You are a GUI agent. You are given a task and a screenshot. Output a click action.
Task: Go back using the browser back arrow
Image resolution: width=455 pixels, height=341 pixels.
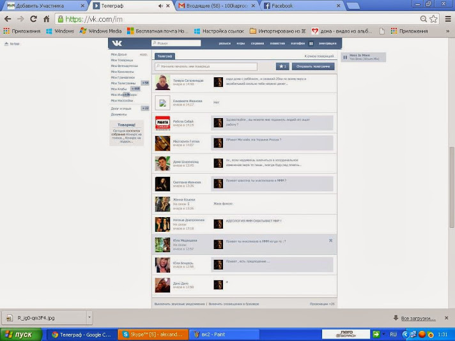click(x=8, y=19)
